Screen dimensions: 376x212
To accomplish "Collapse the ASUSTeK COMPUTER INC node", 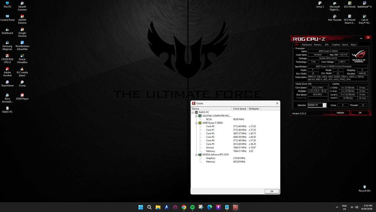I will click(196, 116).
